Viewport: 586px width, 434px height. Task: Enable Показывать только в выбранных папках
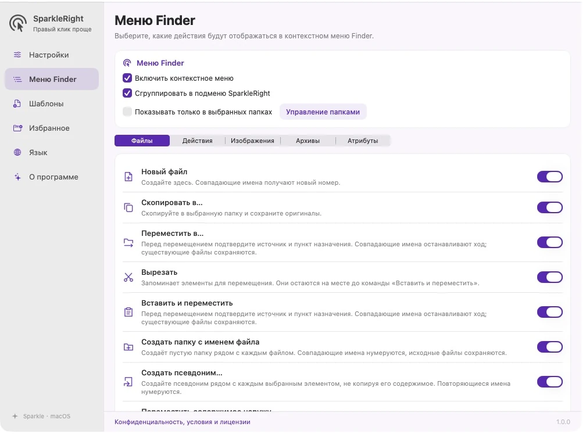coord(127,112)
